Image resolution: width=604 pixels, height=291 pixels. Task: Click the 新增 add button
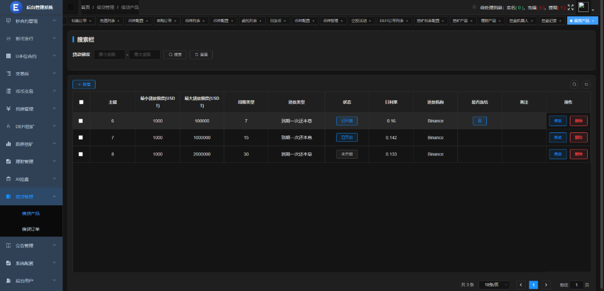coord(84,84)
